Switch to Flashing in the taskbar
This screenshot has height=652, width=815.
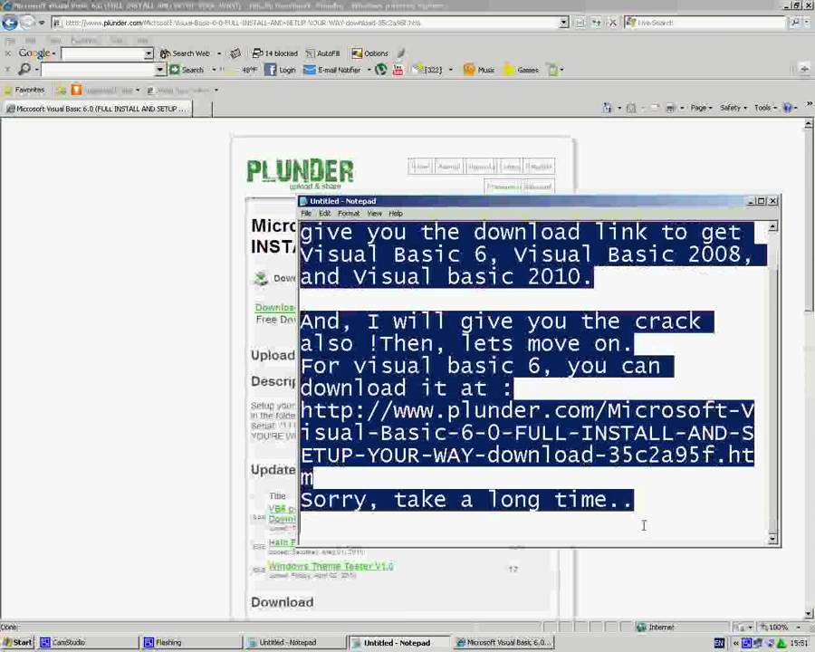(191, 643)
